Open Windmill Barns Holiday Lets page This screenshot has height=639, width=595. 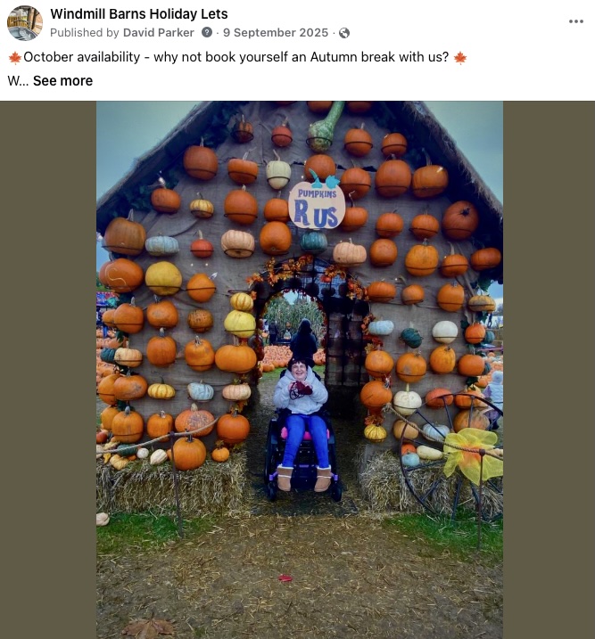click(139, 14)
